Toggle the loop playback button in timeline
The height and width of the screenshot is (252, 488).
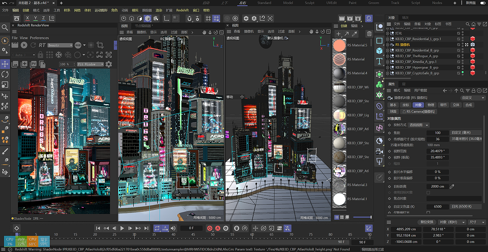(157, 228)
